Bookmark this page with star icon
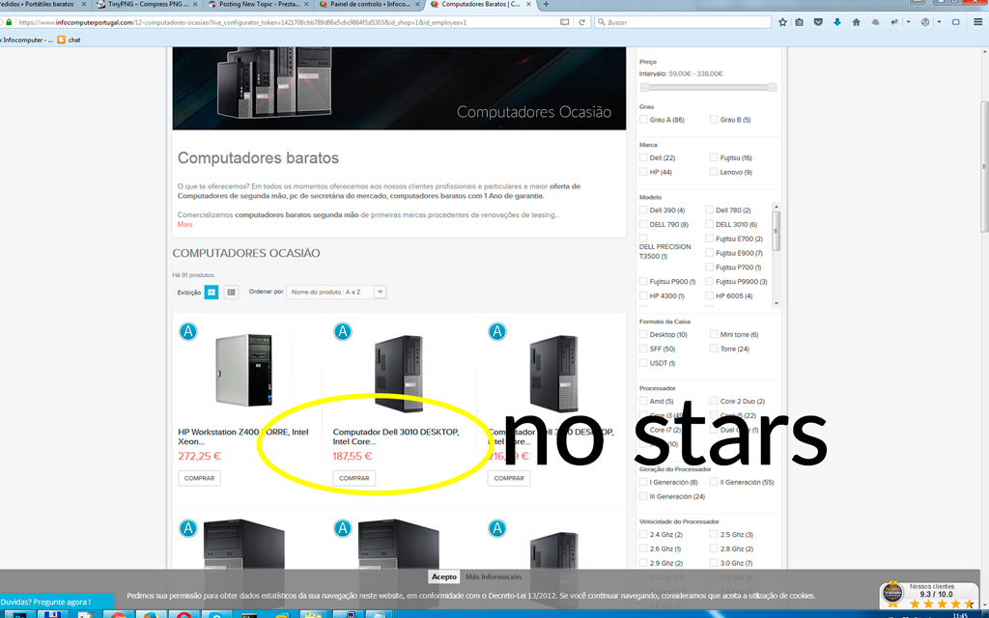This screenshot has width=989, height=618. [782, 22]
